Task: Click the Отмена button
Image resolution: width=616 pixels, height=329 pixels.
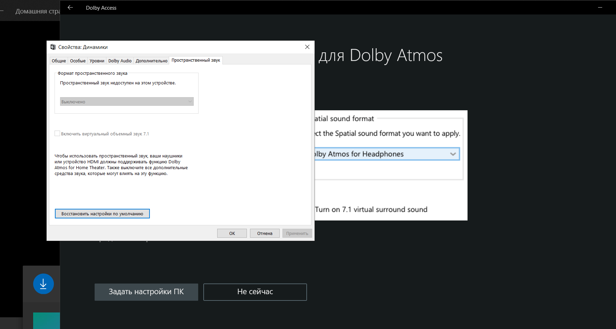Action: click(x=265, y=233)
